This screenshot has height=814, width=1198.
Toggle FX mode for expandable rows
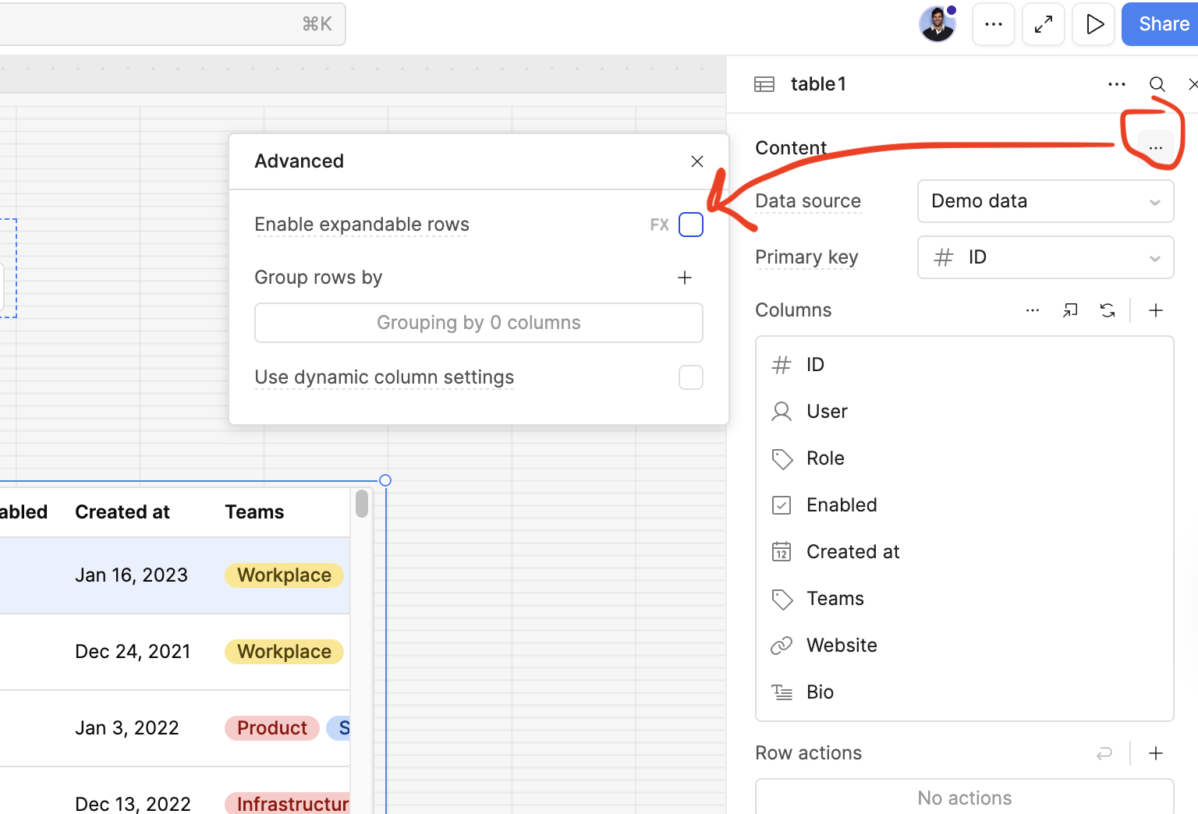(x=659, y=225)
